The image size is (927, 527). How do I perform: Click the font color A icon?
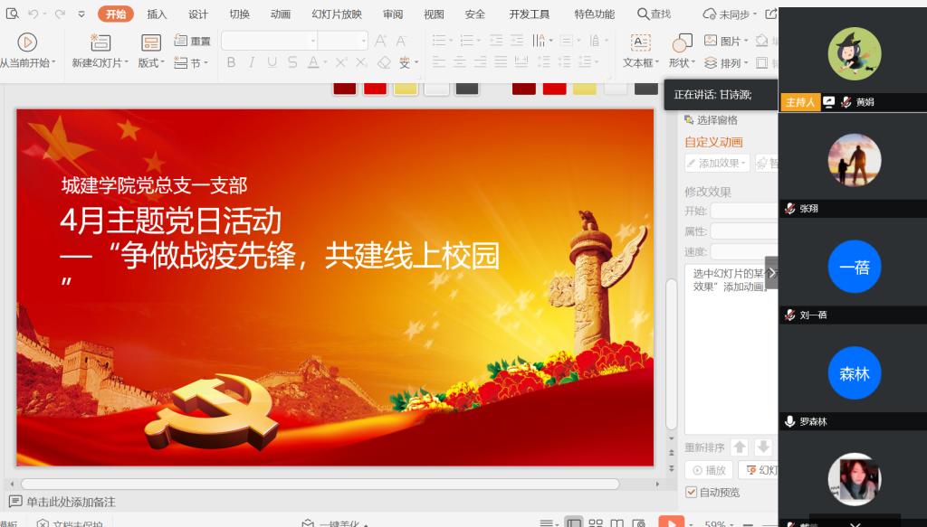pos(313,62)
